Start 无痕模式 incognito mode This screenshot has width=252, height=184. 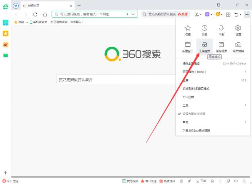click(204, 47)
